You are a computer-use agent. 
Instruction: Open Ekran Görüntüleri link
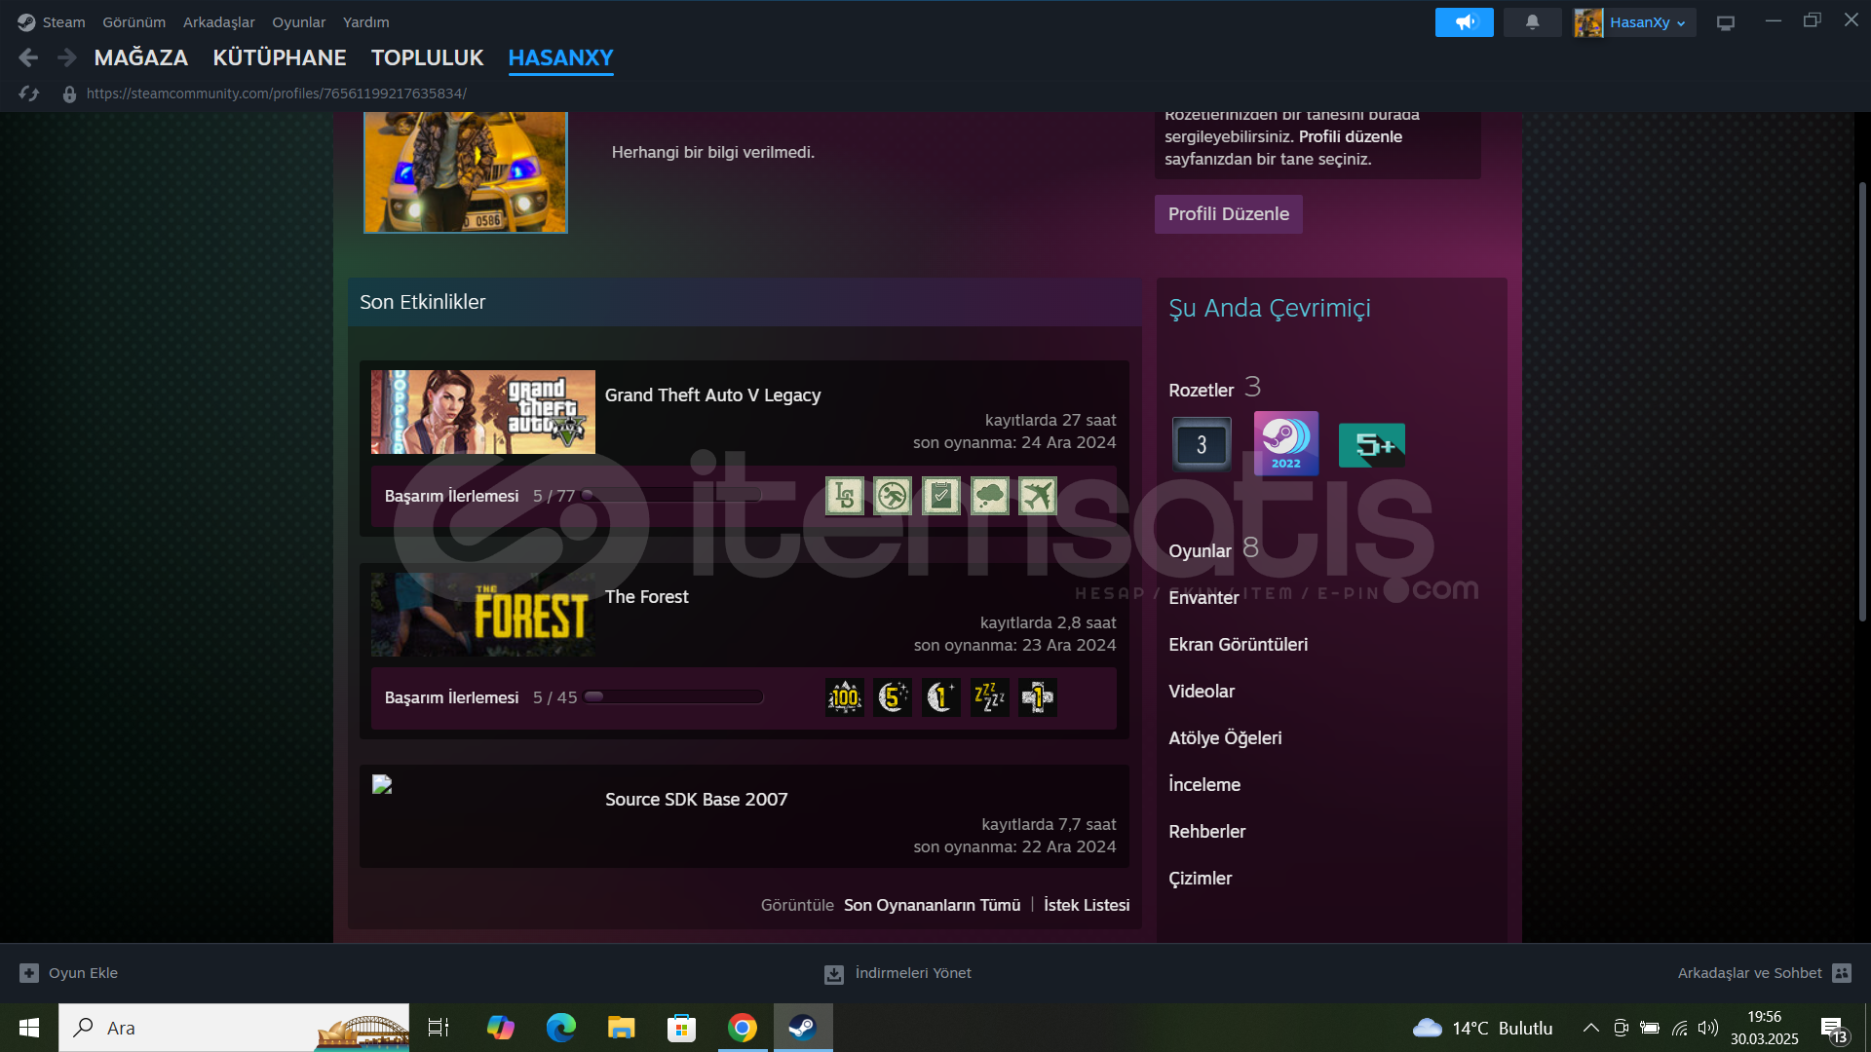[x=1238, y=644]
